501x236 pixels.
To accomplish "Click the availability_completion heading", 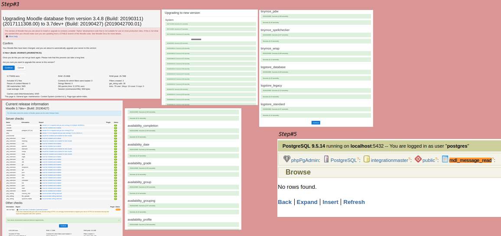I will pyautogui.click(x=143, y=126).
